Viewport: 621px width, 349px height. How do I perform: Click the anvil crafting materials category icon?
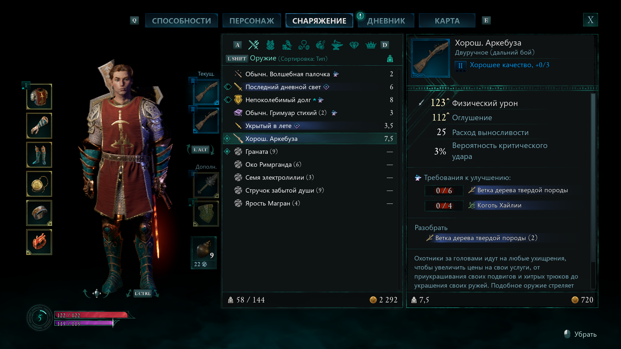coord(337,45)
